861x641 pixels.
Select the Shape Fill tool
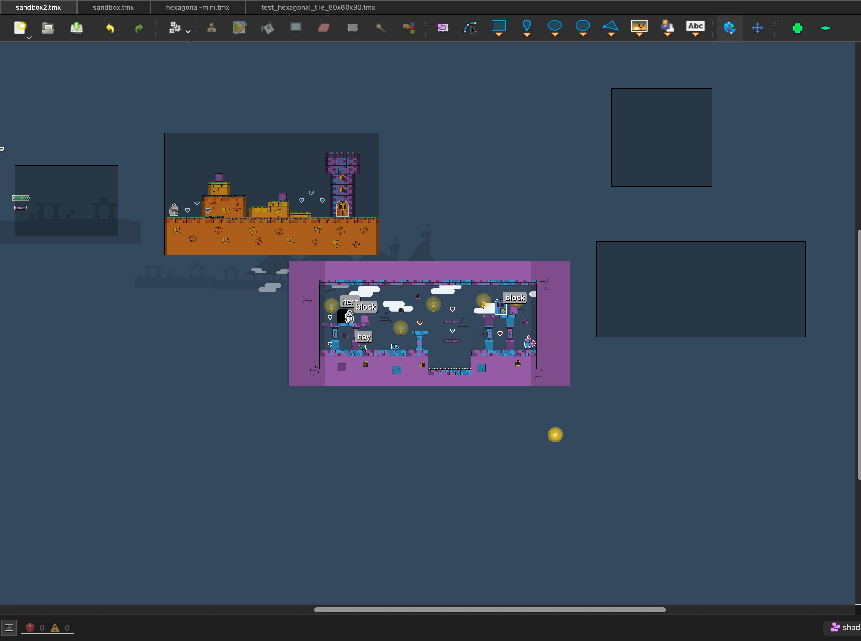tap(296, 27)
